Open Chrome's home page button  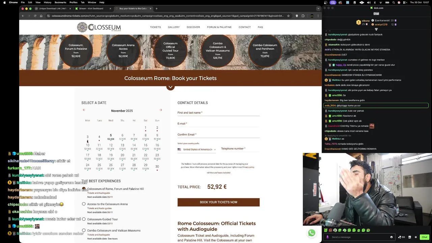tap(41, 16)
